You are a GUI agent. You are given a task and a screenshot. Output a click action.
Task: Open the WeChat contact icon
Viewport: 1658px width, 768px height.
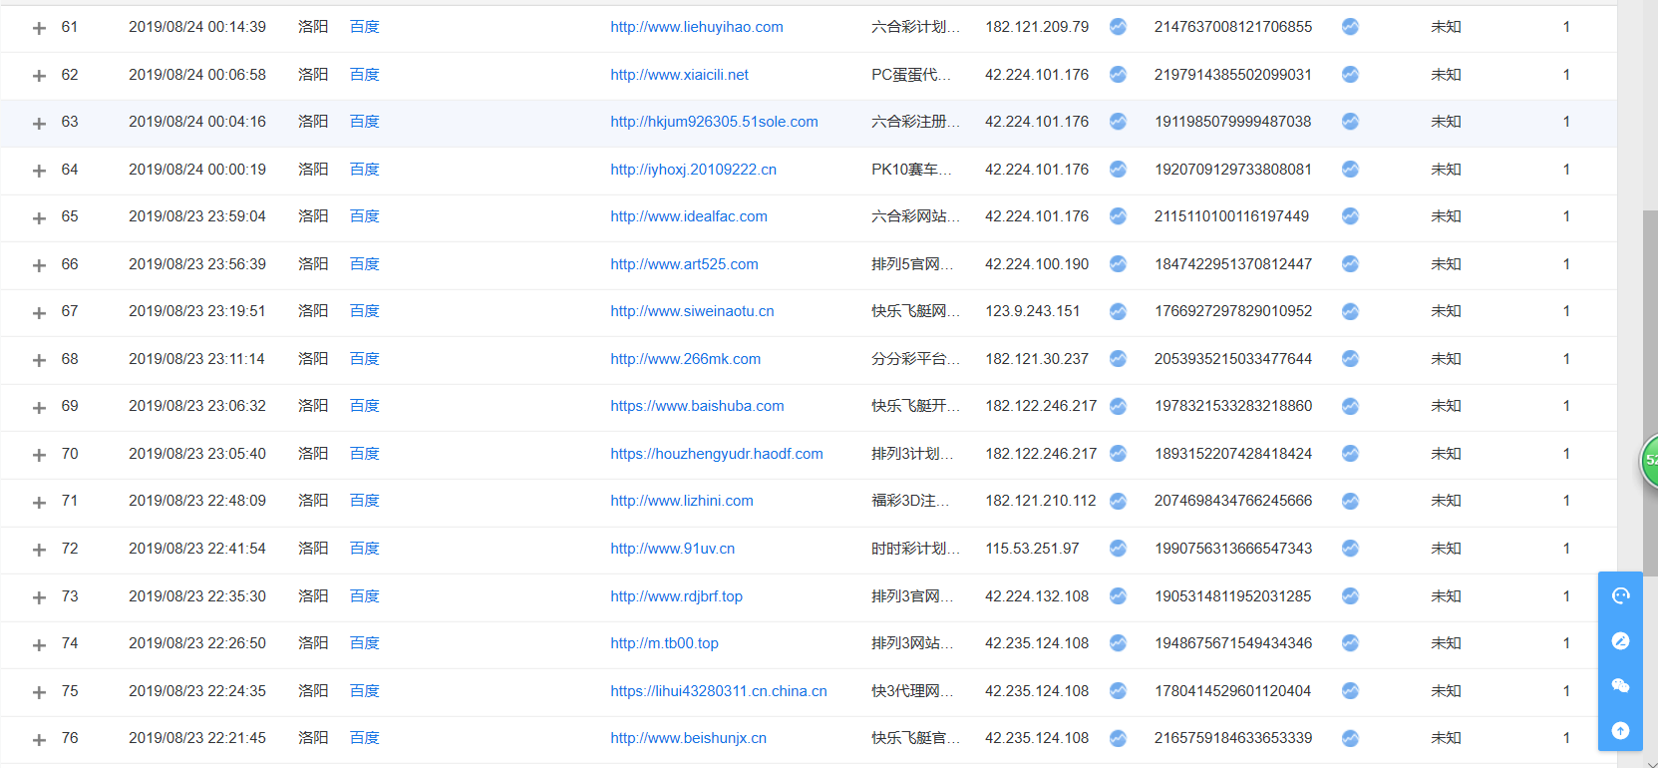(x=1620, y=685)
